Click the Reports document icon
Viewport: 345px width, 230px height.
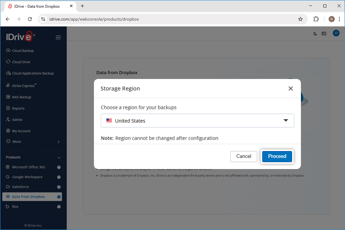[8, 108]
